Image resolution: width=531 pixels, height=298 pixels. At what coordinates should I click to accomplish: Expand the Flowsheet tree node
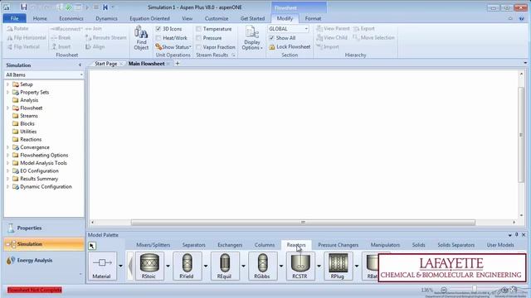[x=7, y=108]
